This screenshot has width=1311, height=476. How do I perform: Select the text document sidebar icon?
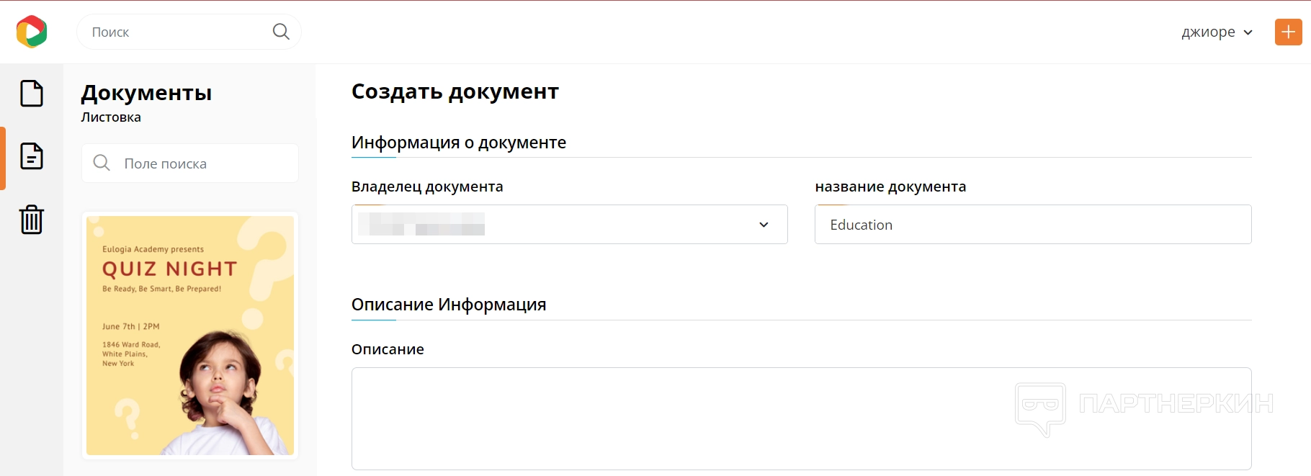[32, 156]
